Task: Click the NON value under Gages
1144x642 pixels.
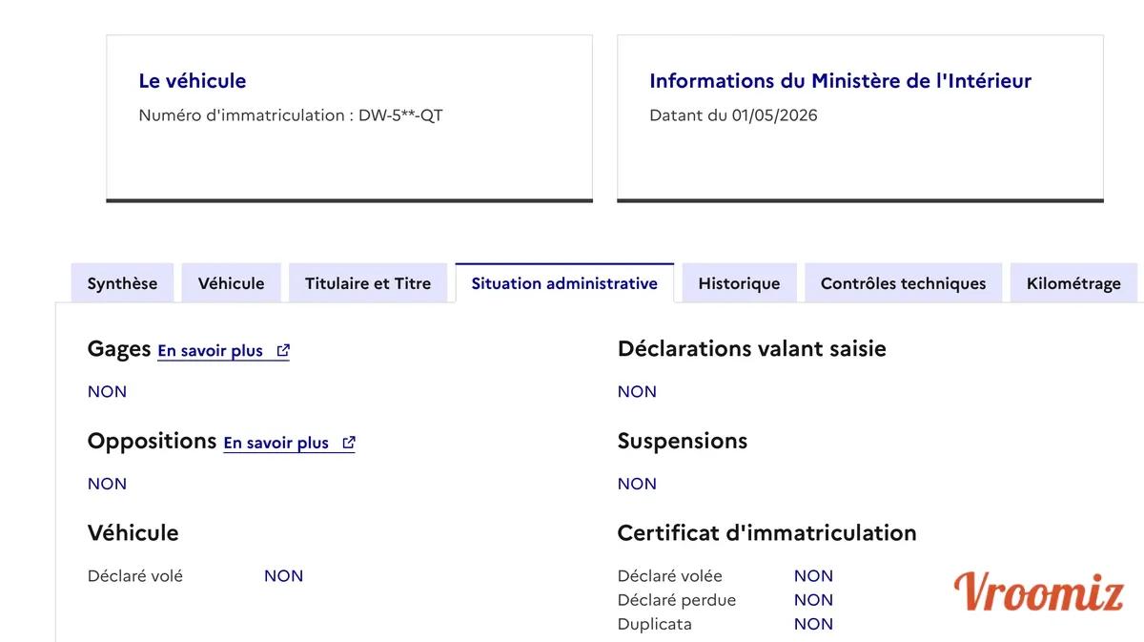Action: pos(107,392)
